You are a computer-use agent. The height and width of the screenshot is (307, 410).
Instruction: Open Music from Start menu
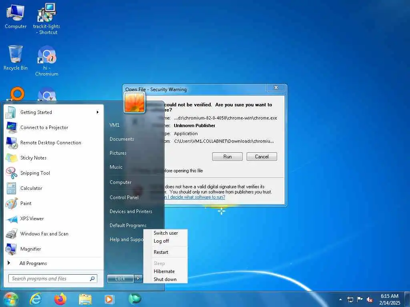116,167
